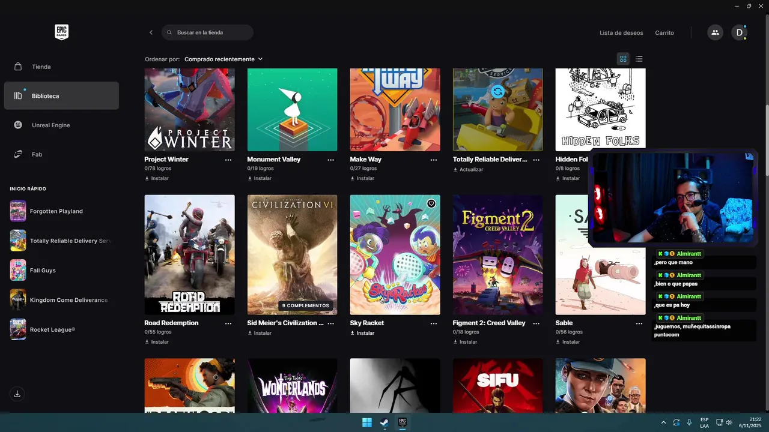Viewport: 769px width, 432px height.
Task: Click the Monument Valley cover art
Action: 292,110
